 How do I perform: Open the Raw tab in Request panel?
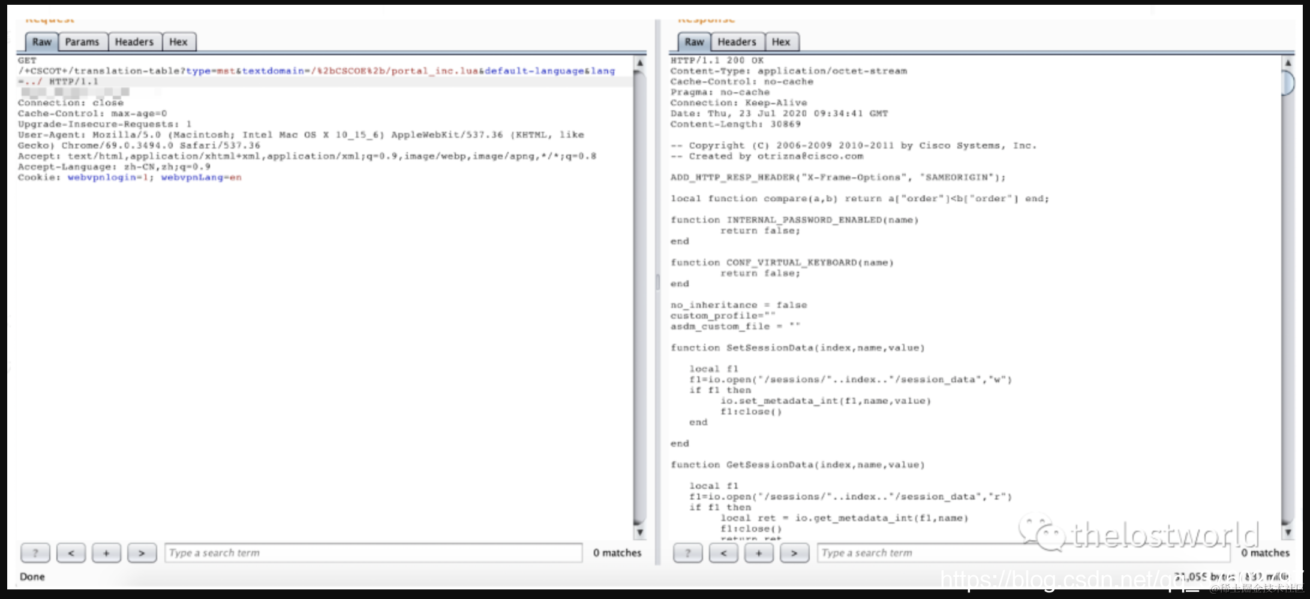coord(42,42)
